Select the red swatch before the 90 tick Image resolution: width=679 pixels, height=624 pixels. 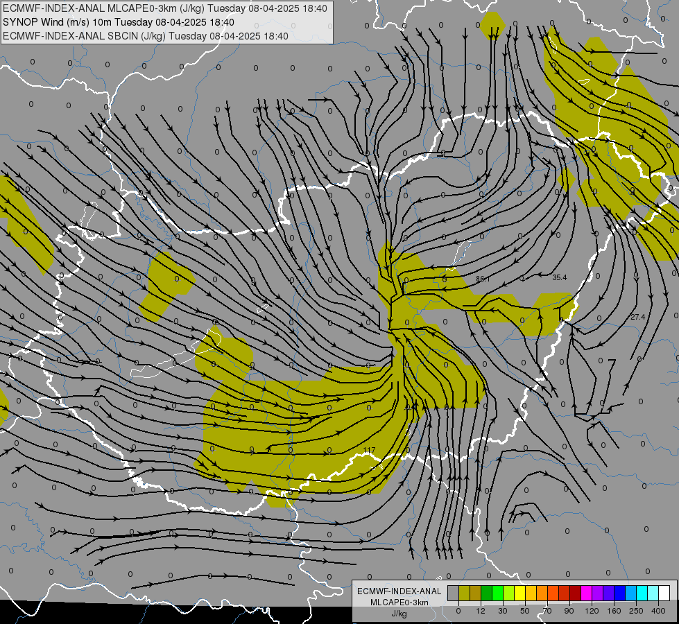565,593
